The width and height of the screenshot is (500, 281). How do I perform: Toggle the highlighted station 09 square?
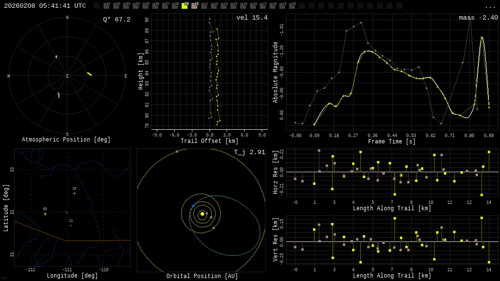pyautogui.click(x=185, y=6)
